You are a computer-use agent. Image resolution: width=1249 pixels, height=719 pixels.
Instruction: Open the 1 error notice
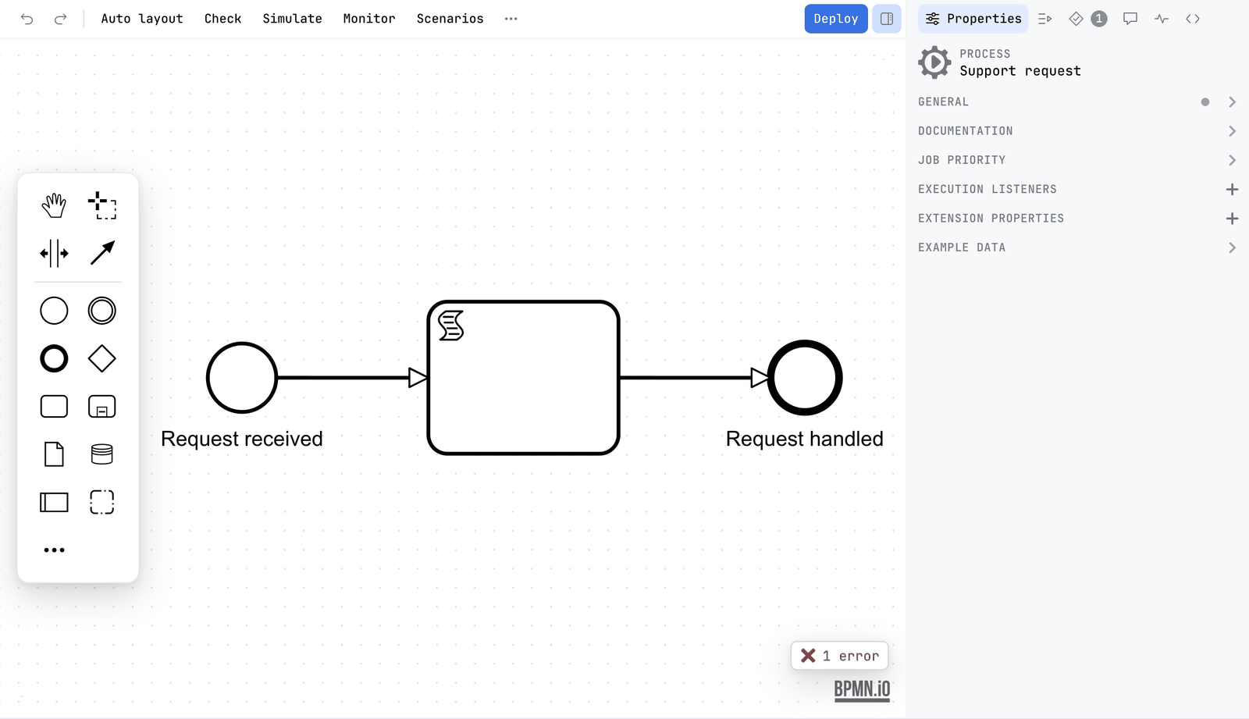[839, 656]
